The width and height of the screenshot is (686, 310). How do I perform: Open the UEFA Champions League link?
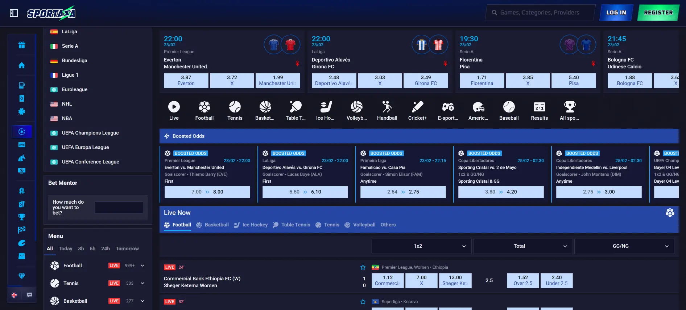tap(90, 133)
